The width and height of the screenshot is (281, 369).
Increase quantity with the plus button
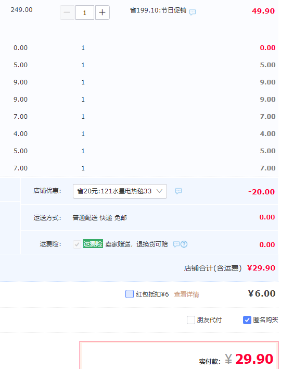coord(102,13)
